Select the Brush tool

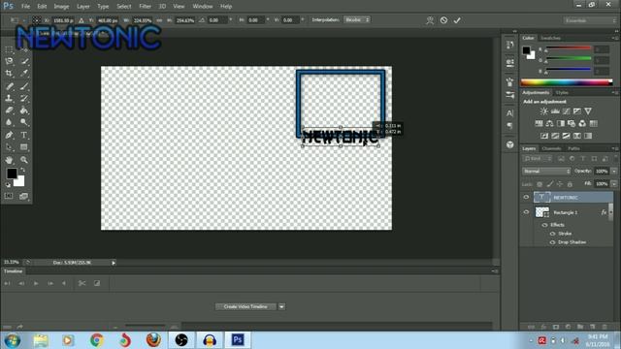coord(24,86)
